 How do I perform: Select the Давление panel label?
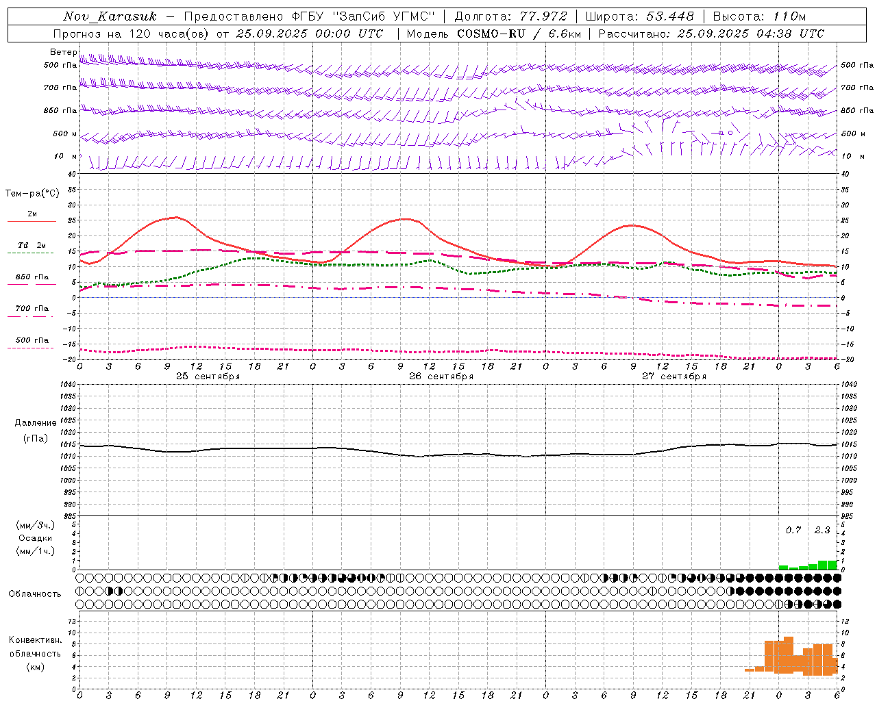pos(36,423)
